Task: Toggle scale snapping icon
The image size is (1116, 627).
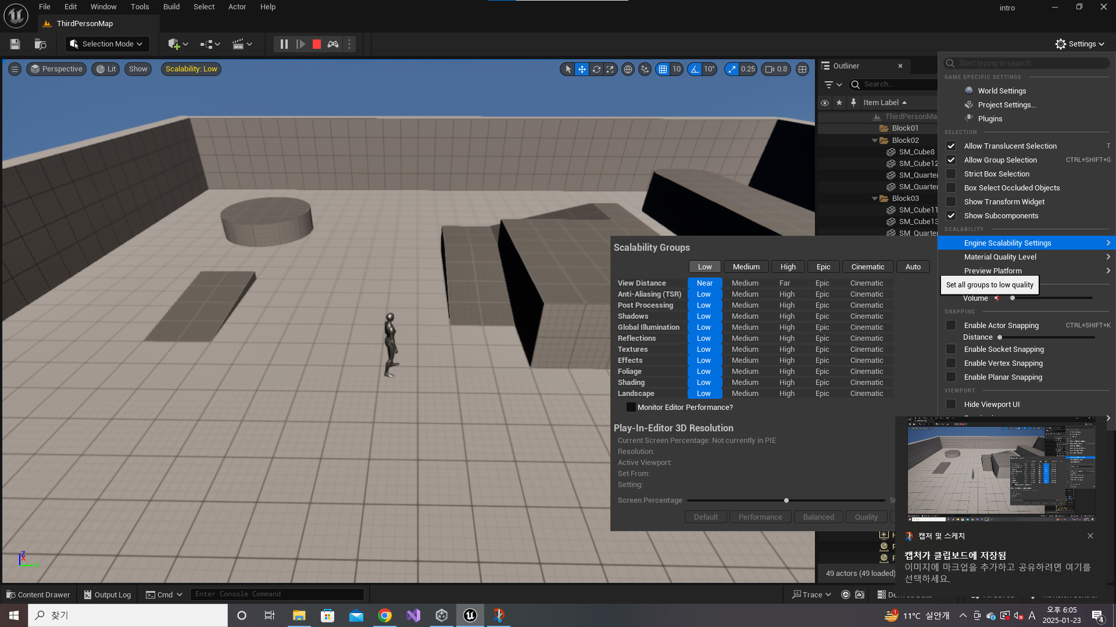Action: tap(732, 69)
